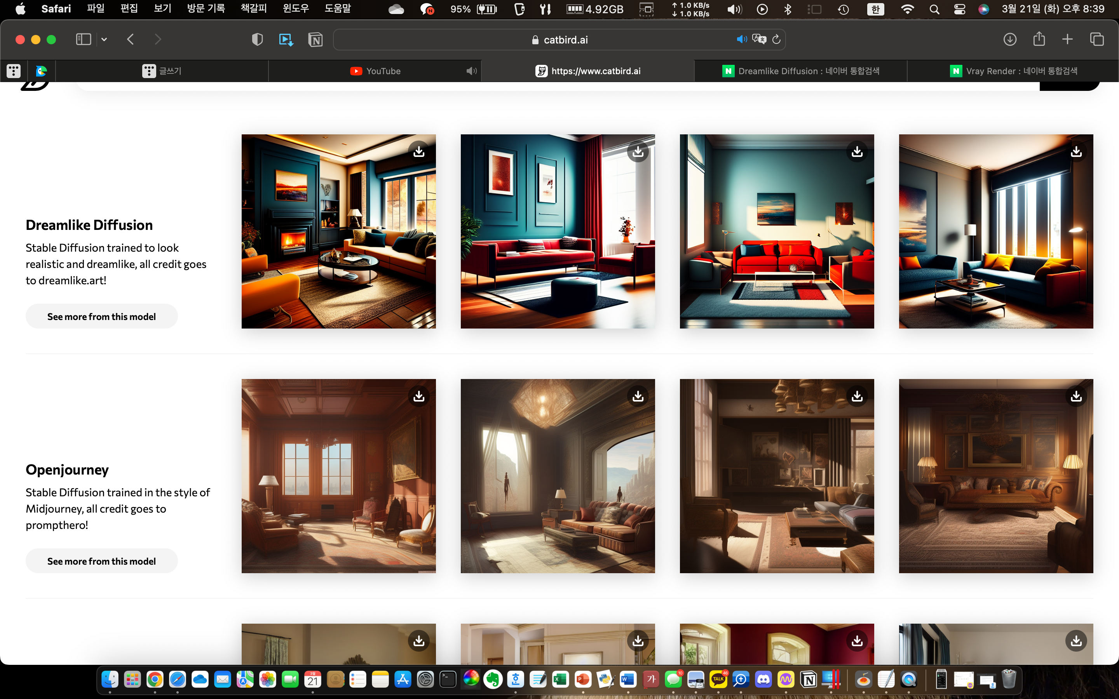Reload the catbird.ai page
The image size is (1119, 699).
pyautogui.click(x=776, y=39)
